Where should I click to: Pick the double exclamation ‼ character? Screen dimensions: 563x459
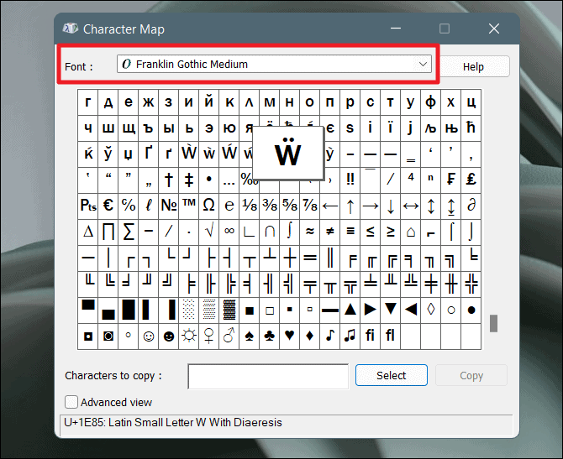point(350,180)
